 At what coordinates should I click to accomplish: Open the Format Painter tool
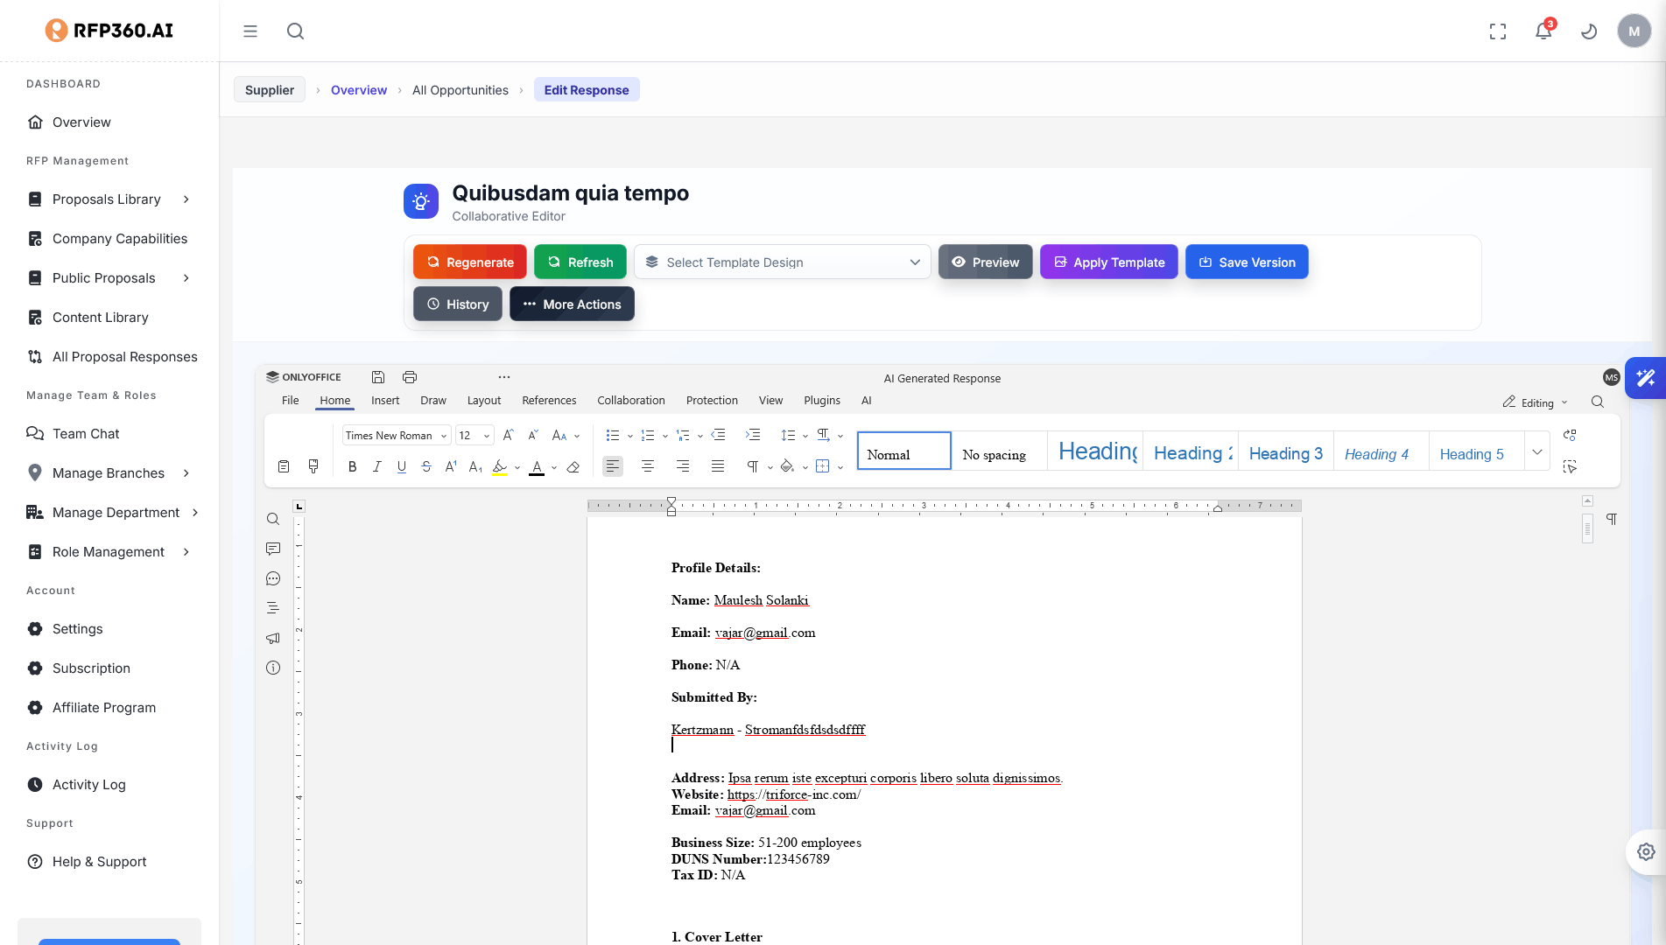313,466
